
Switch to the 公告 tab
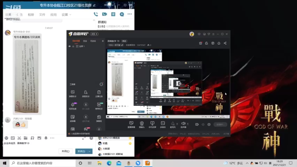tap(19, 14)
